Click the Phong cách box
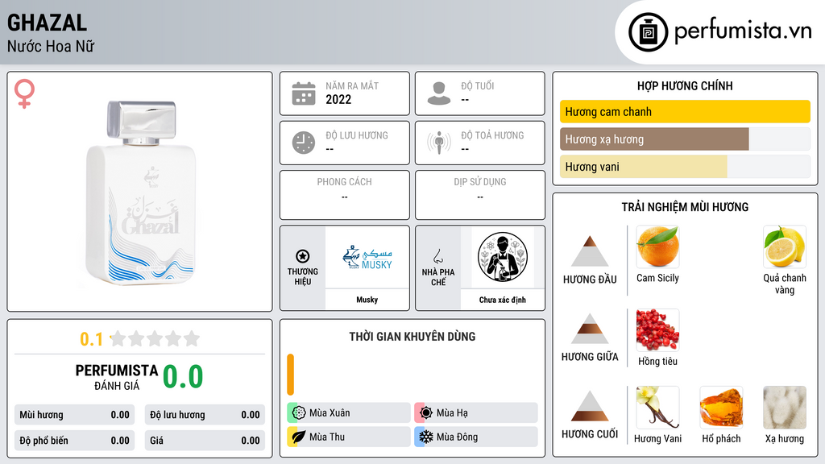 (345, 195)
